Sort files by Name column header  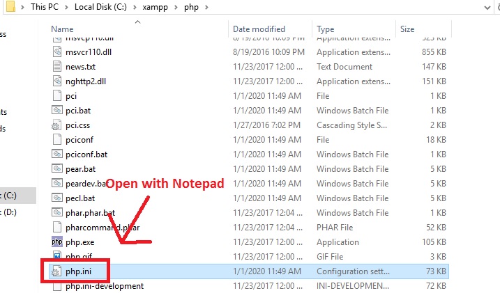point(62,29)
